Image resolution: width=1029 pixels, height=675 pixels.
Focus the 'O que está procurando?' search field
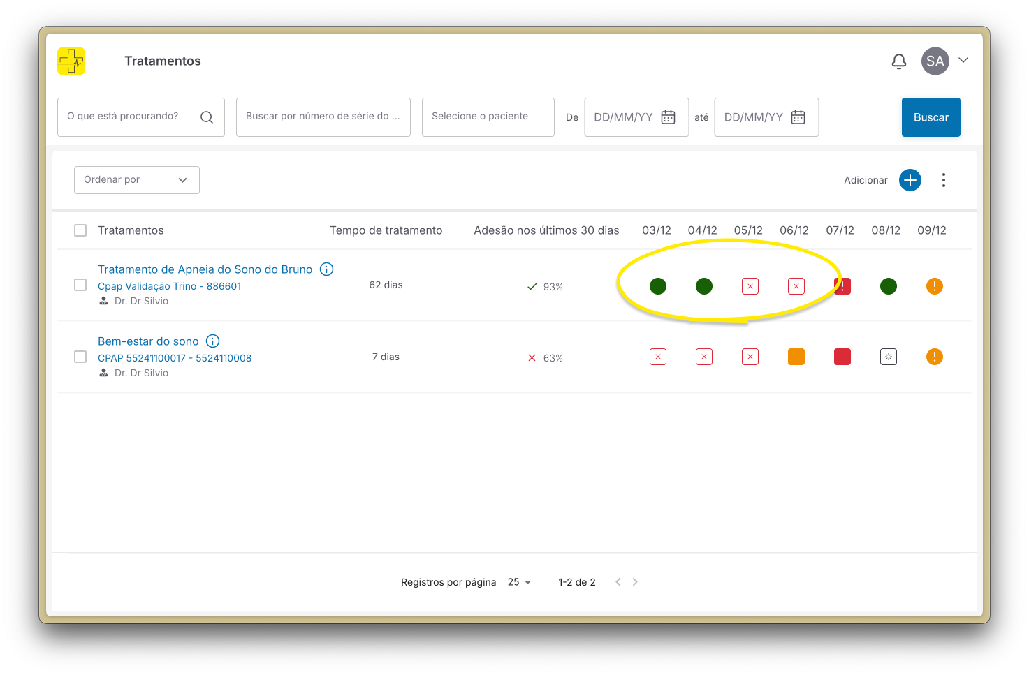pyautogui.click(x=129, y=117)
